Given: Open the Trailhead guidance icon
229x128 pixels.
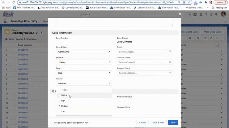Looking at the screenshot, I should point(201,14).
